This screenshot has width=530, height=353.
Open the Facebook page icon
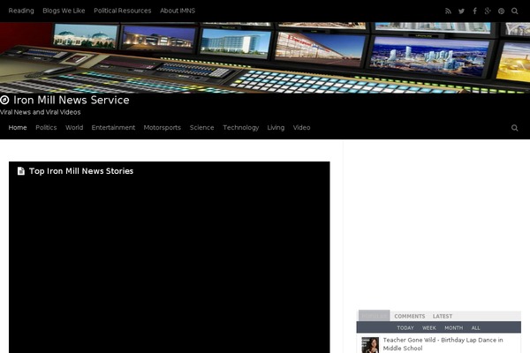click(474, 11)
